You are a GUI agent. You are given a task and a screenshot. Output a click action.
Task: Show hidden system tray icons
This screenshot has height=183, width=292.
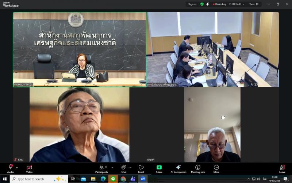[249, 179]
